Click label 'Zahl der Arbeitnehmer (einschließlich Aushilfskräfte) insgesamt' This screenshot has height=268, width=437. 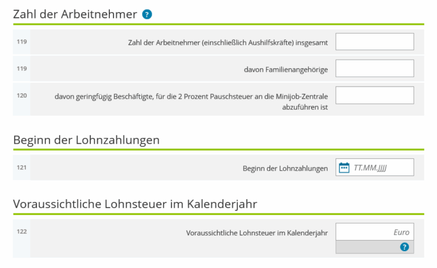(x=228, y=43)
